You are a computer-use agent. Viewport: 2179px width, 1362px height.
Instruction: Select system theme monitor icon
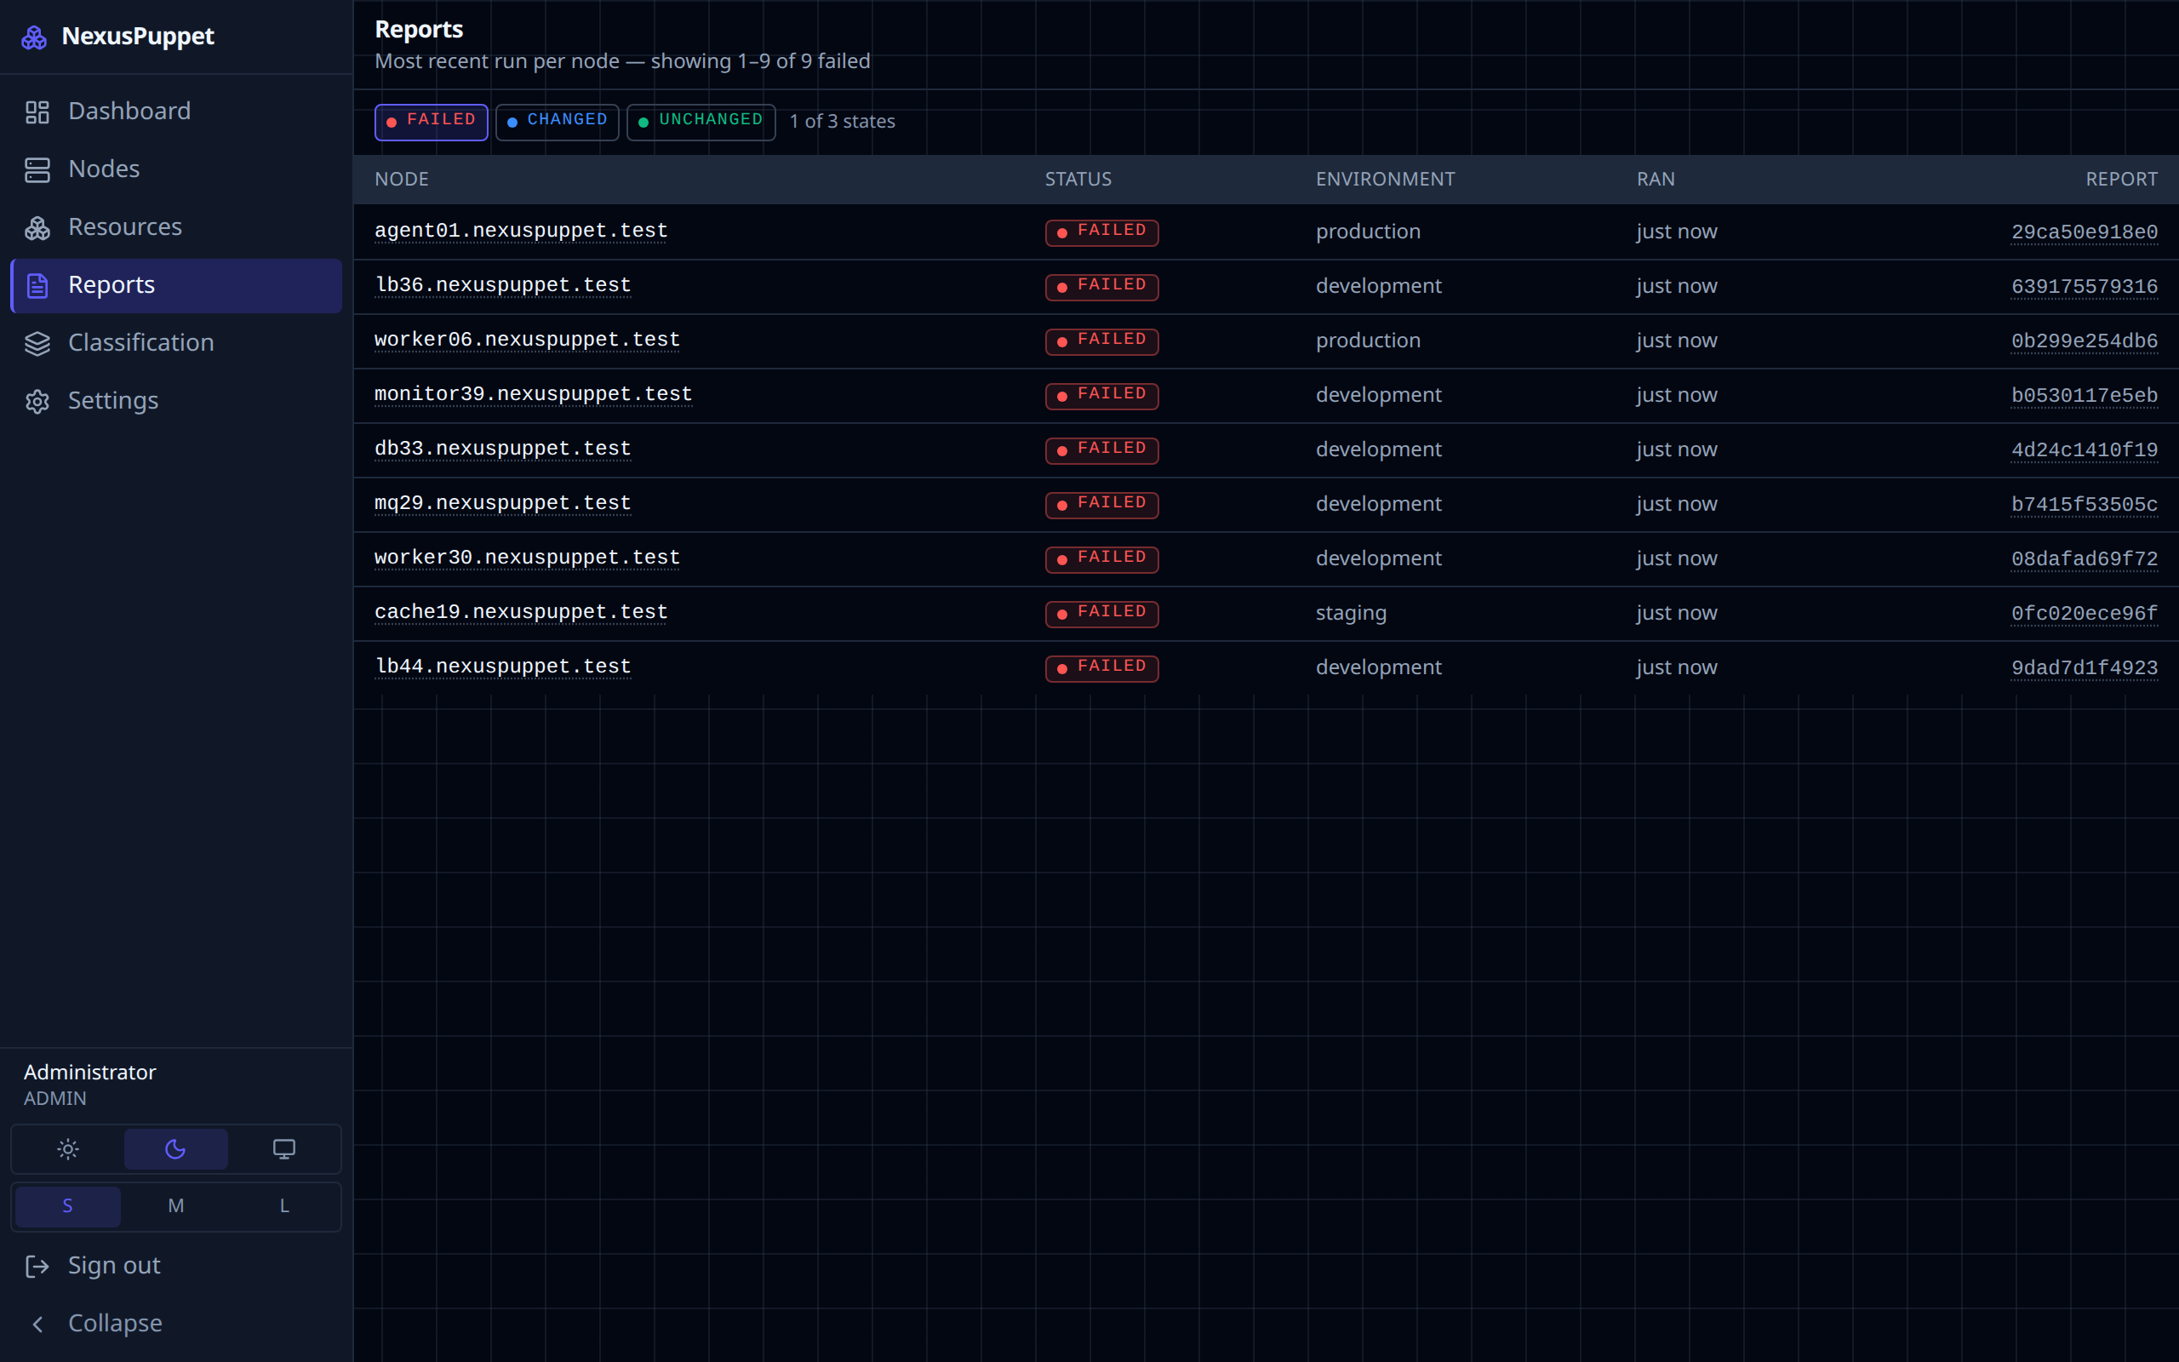point(283,1148)
